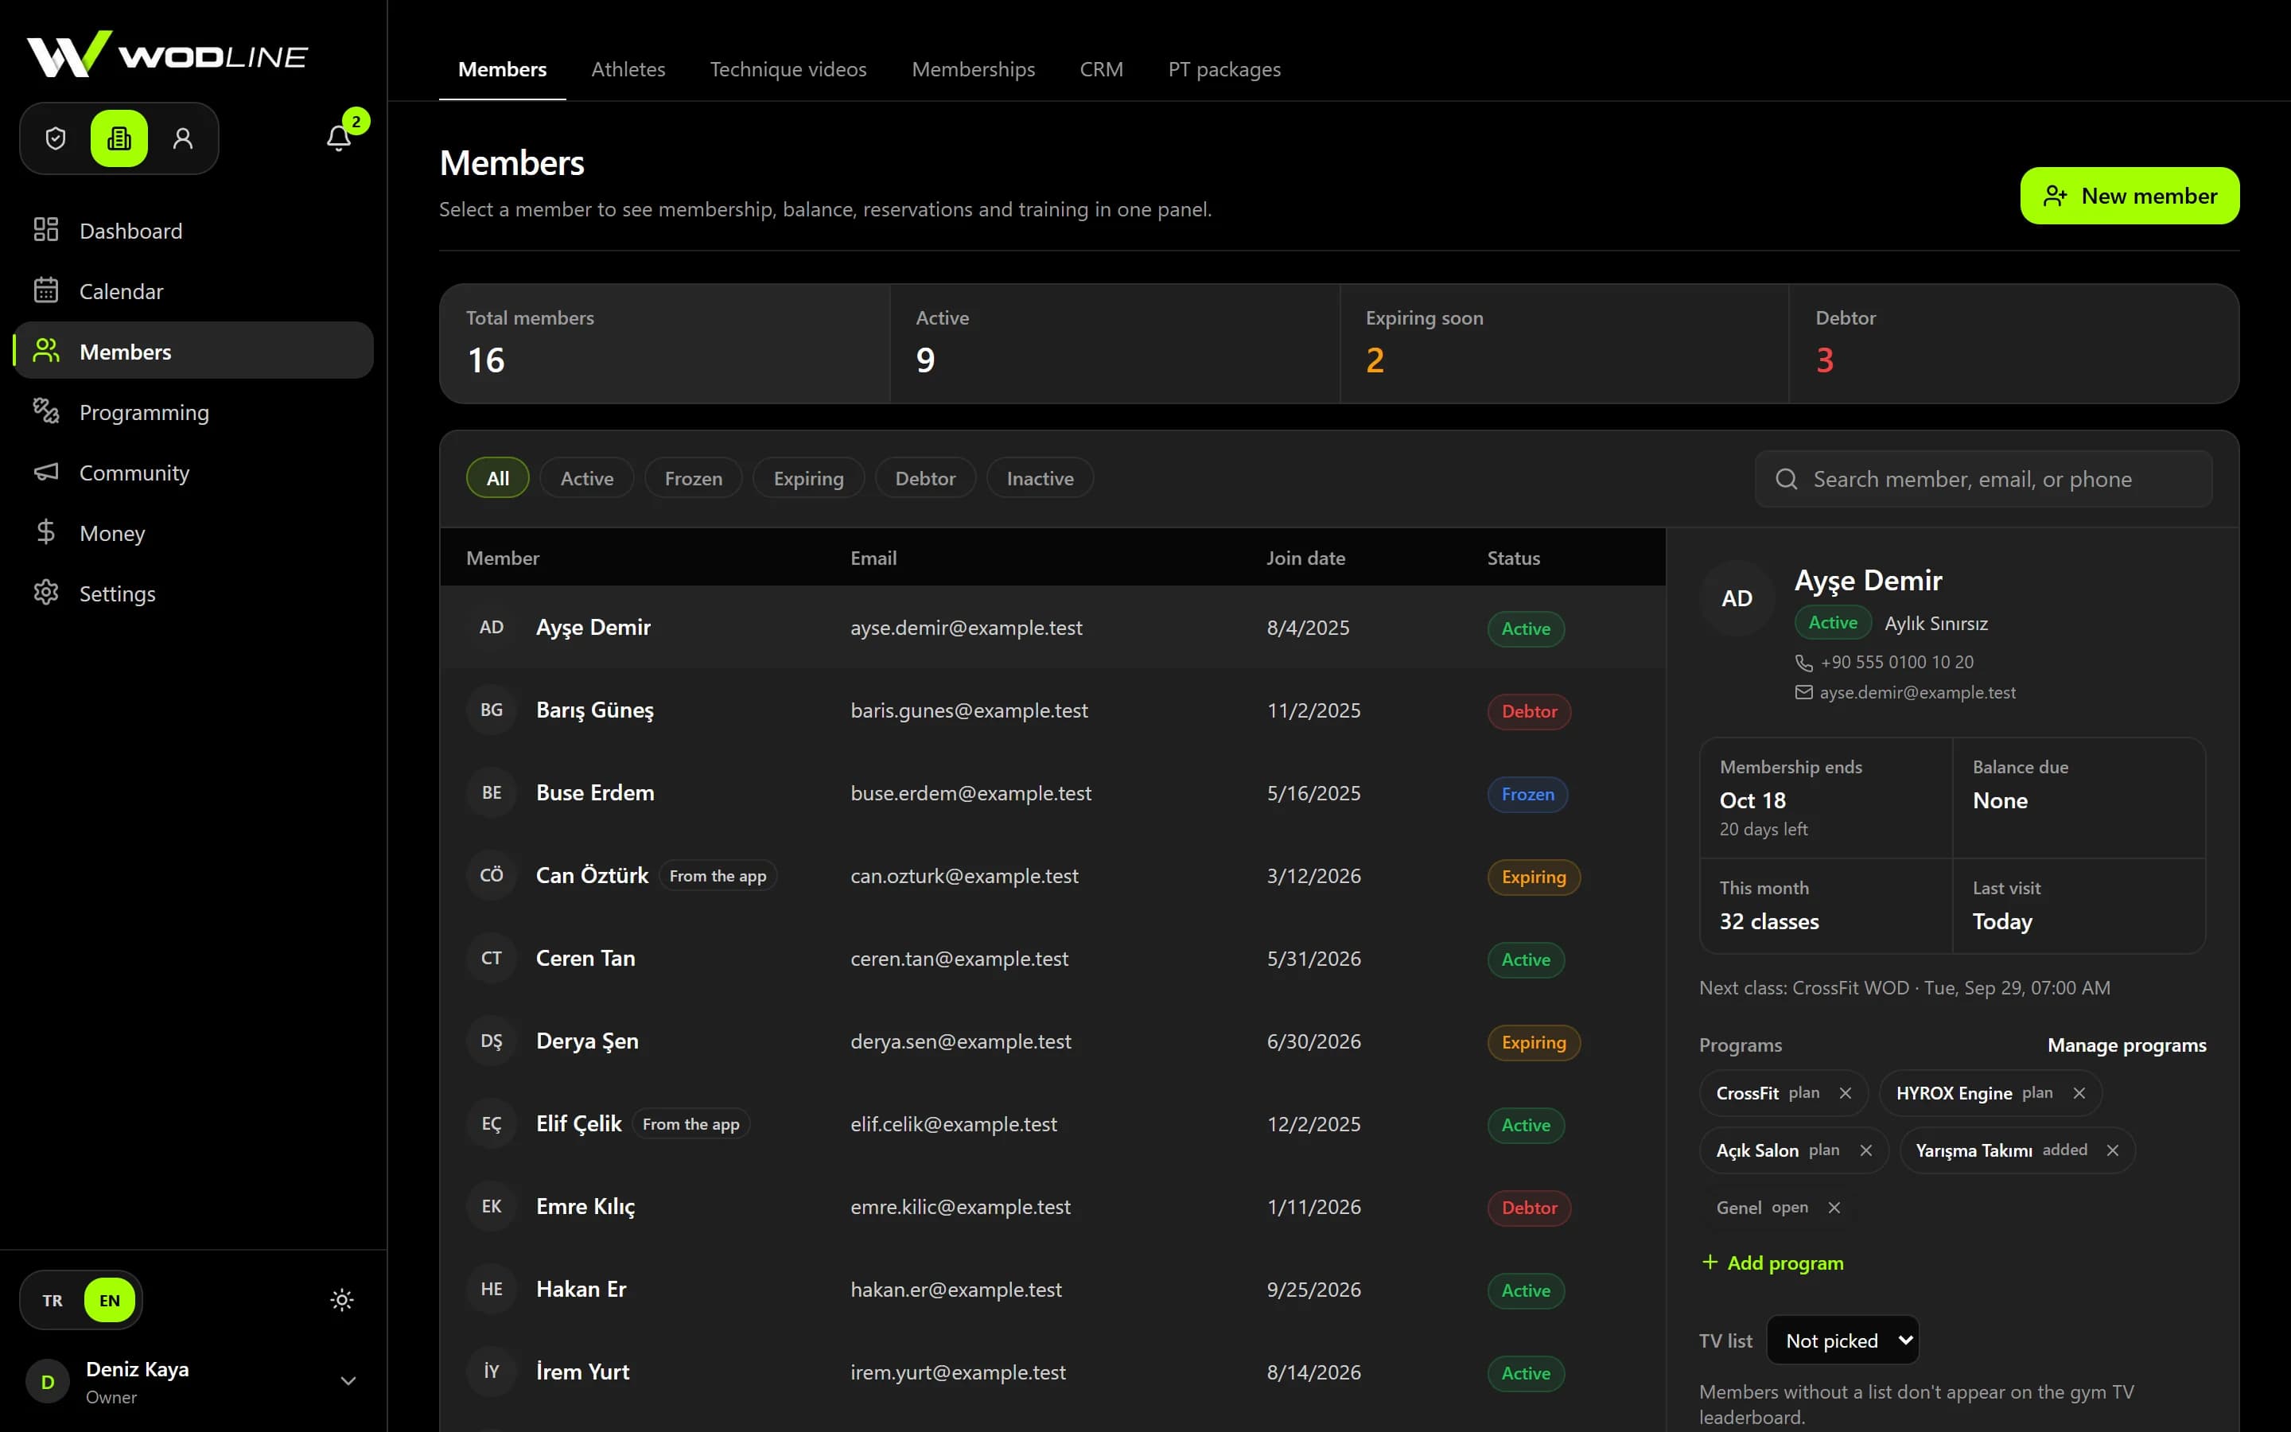The height and width of the screenshot is (1432, 2291).
Task: Click Manage programs link
Action: coord(2127,1045)
